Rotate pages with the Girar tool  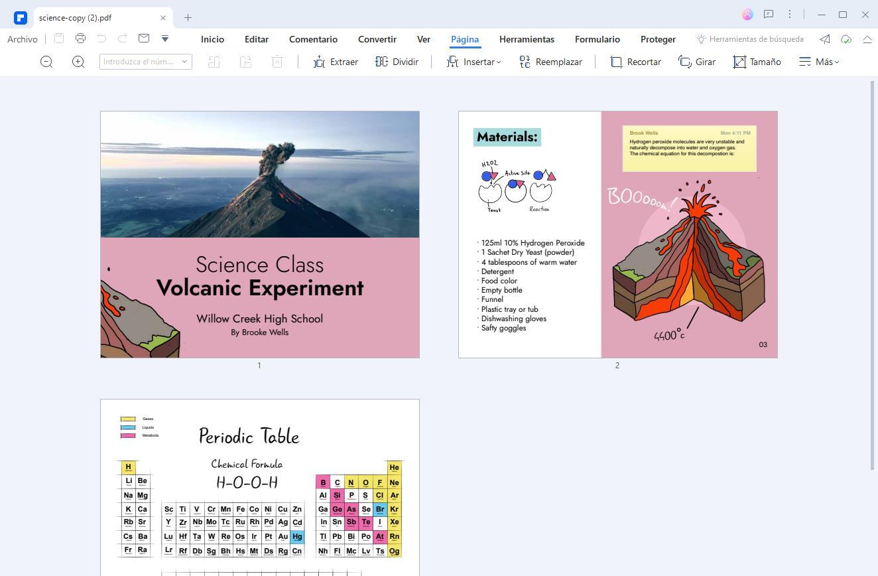point(697,62)
